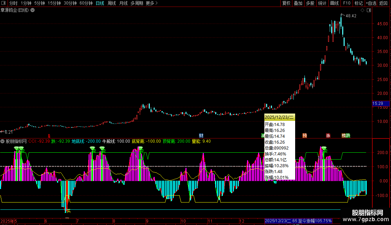Click the 15.29 price axis cursor label

coord(381,103)
